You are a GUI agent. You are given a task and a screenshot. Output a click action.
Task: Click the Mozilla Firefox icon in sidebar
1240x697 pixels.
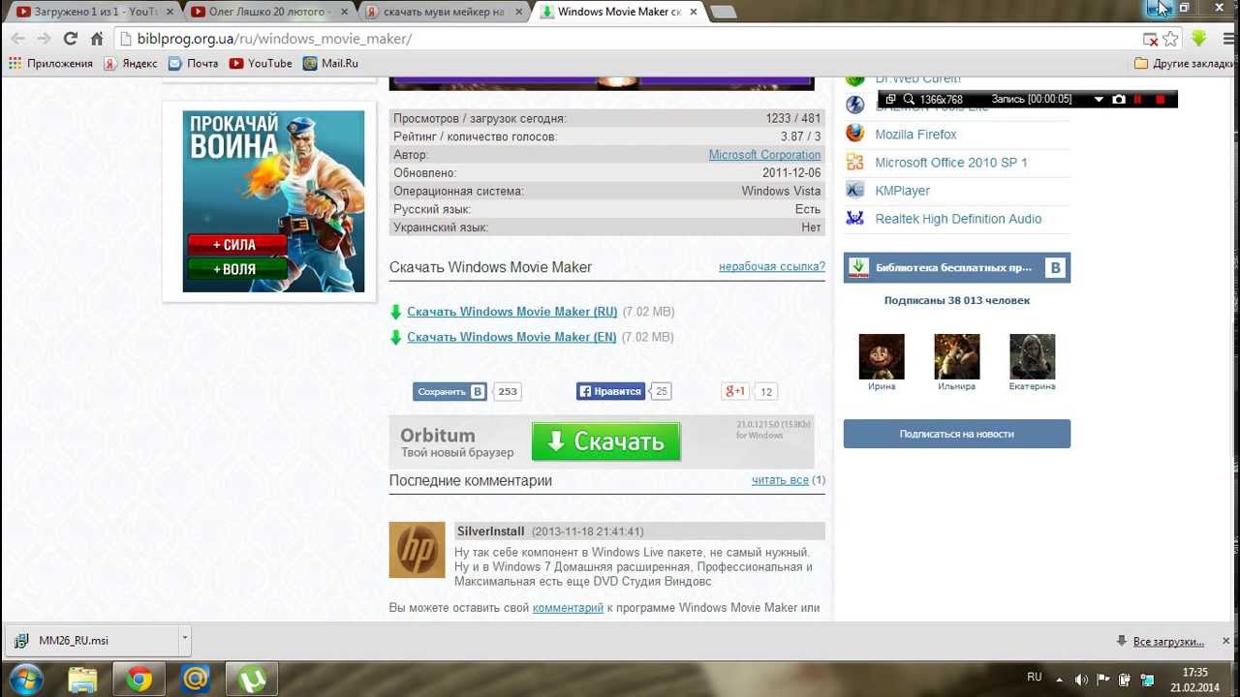coord(854,134)
